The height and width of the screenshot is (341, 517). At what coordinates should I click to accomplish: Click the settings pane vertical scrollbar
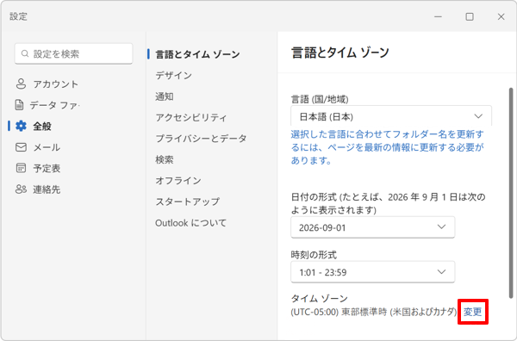[x=511, y=193]
